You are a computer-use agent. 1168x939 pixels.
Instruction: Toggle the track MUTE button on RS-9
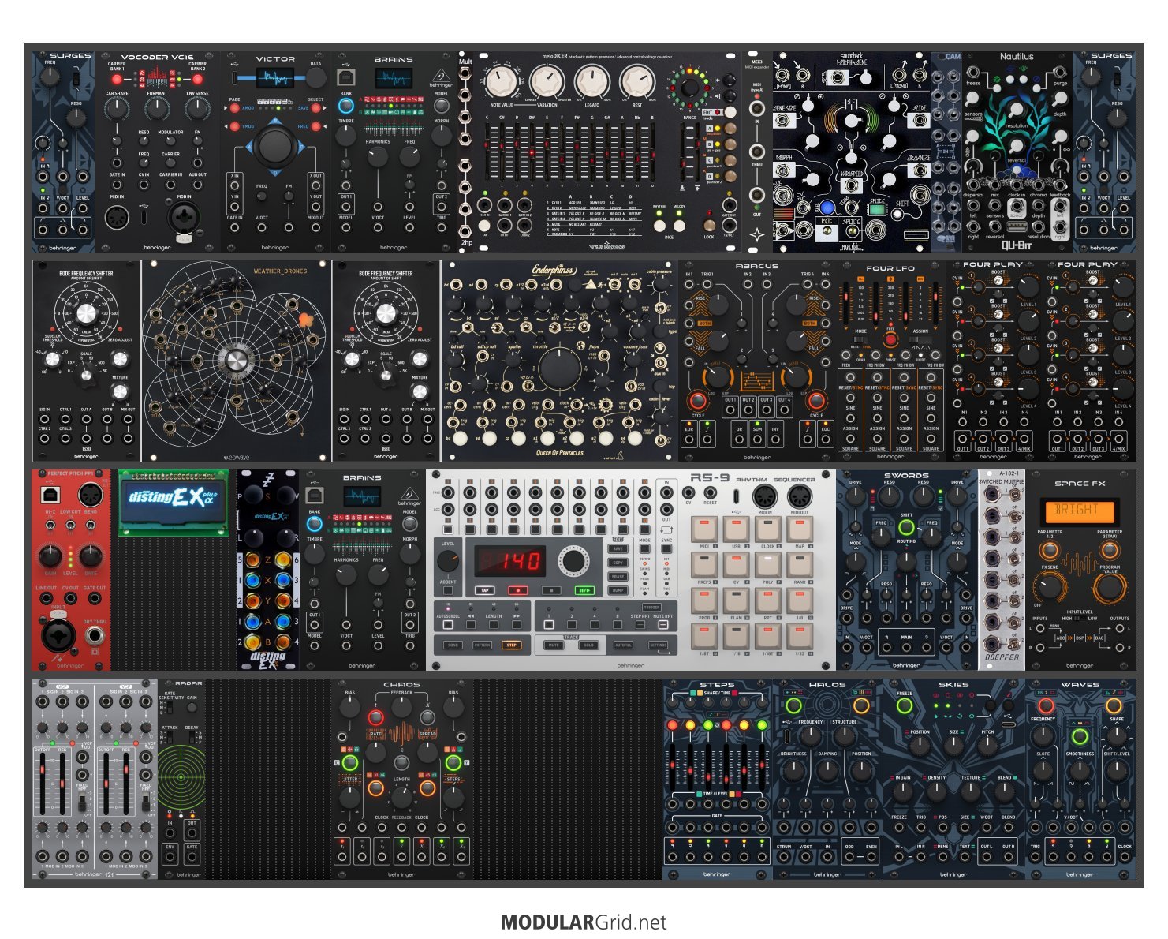554,645
